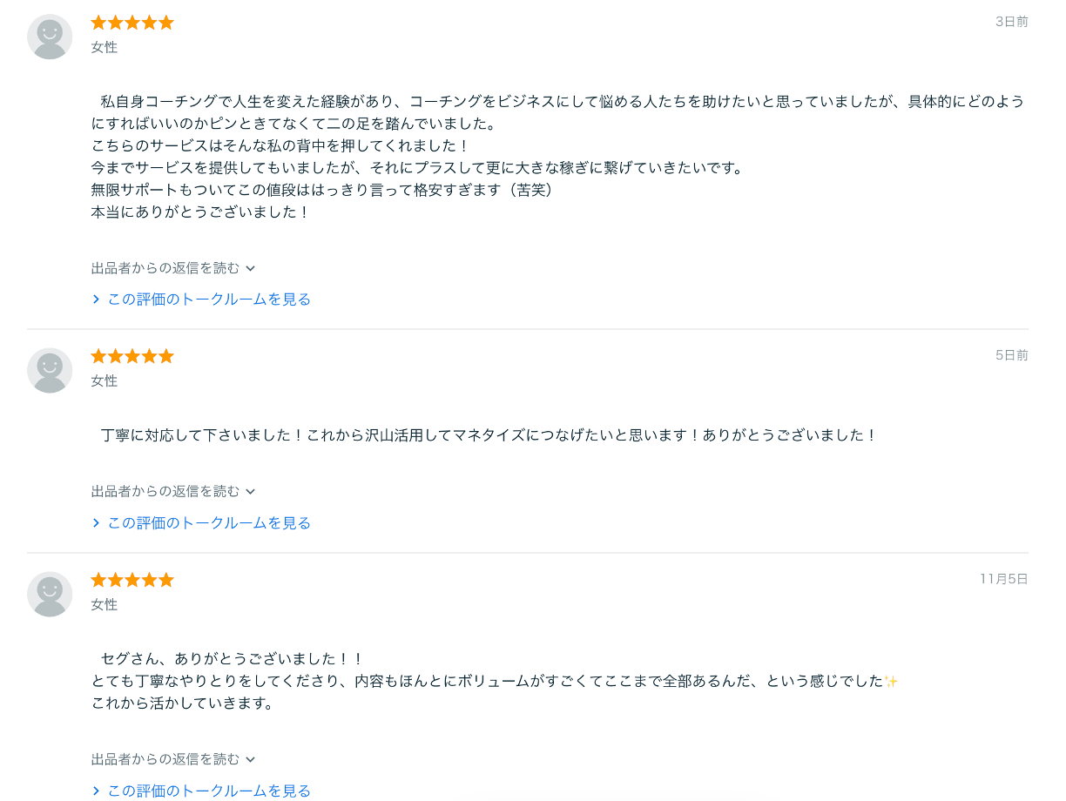Screen dimensions: 1066x801
Task: Click the 女性 label on the second review
Action: click(x=104, y=380)
